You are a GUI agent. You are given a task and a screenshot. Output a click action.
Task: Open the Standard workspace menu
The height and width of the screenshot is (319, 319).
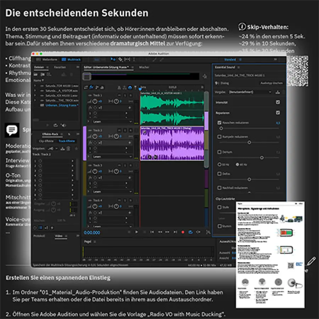pyautogui.click(x=233, y=60)
